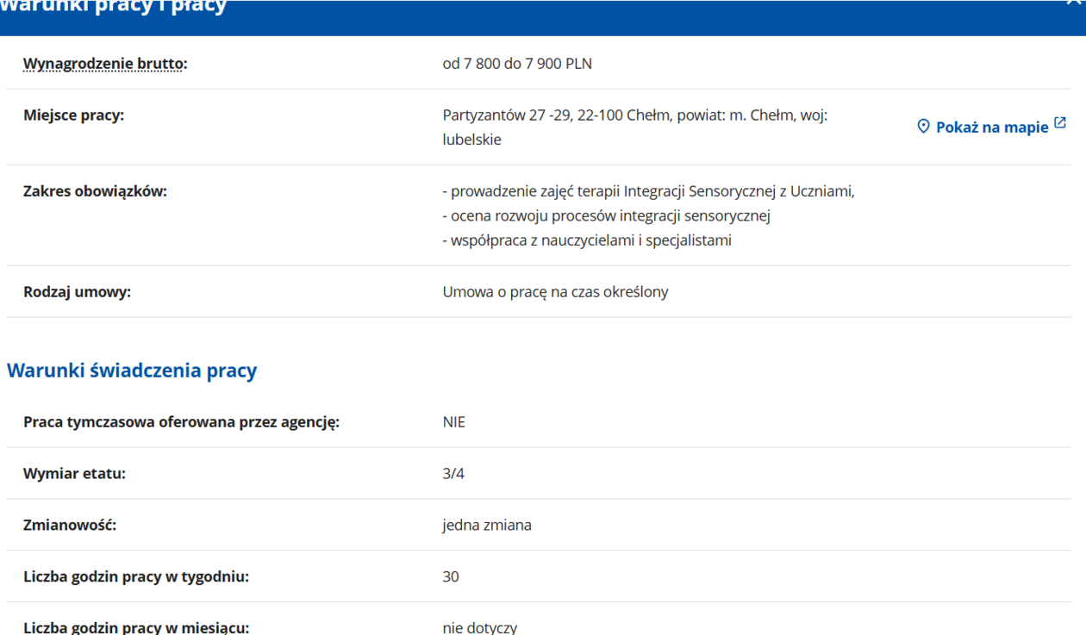This screenshot has height=635, width=1086.
Task: Click the weekly hours value 30
Action: (x=451, y=576)
